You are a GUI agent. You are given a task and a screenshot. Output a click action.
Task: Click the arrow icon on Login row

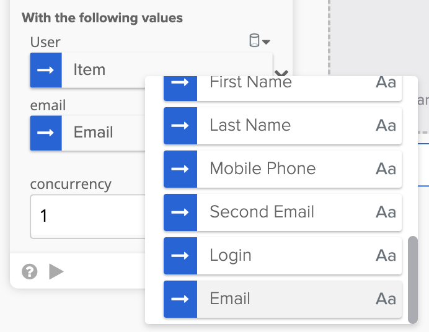(180, 255)
